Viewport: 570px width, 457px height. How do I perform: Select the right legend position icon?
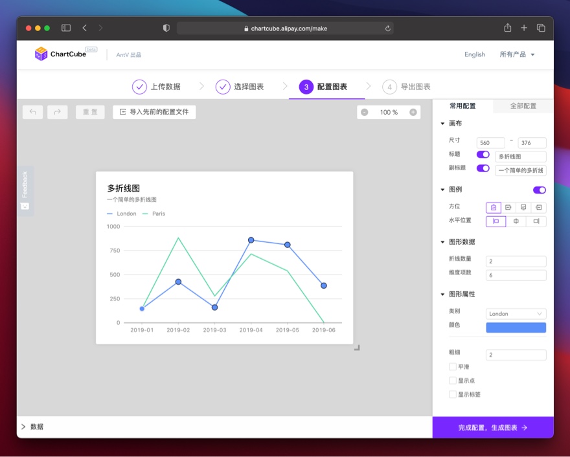coord(508,207)
